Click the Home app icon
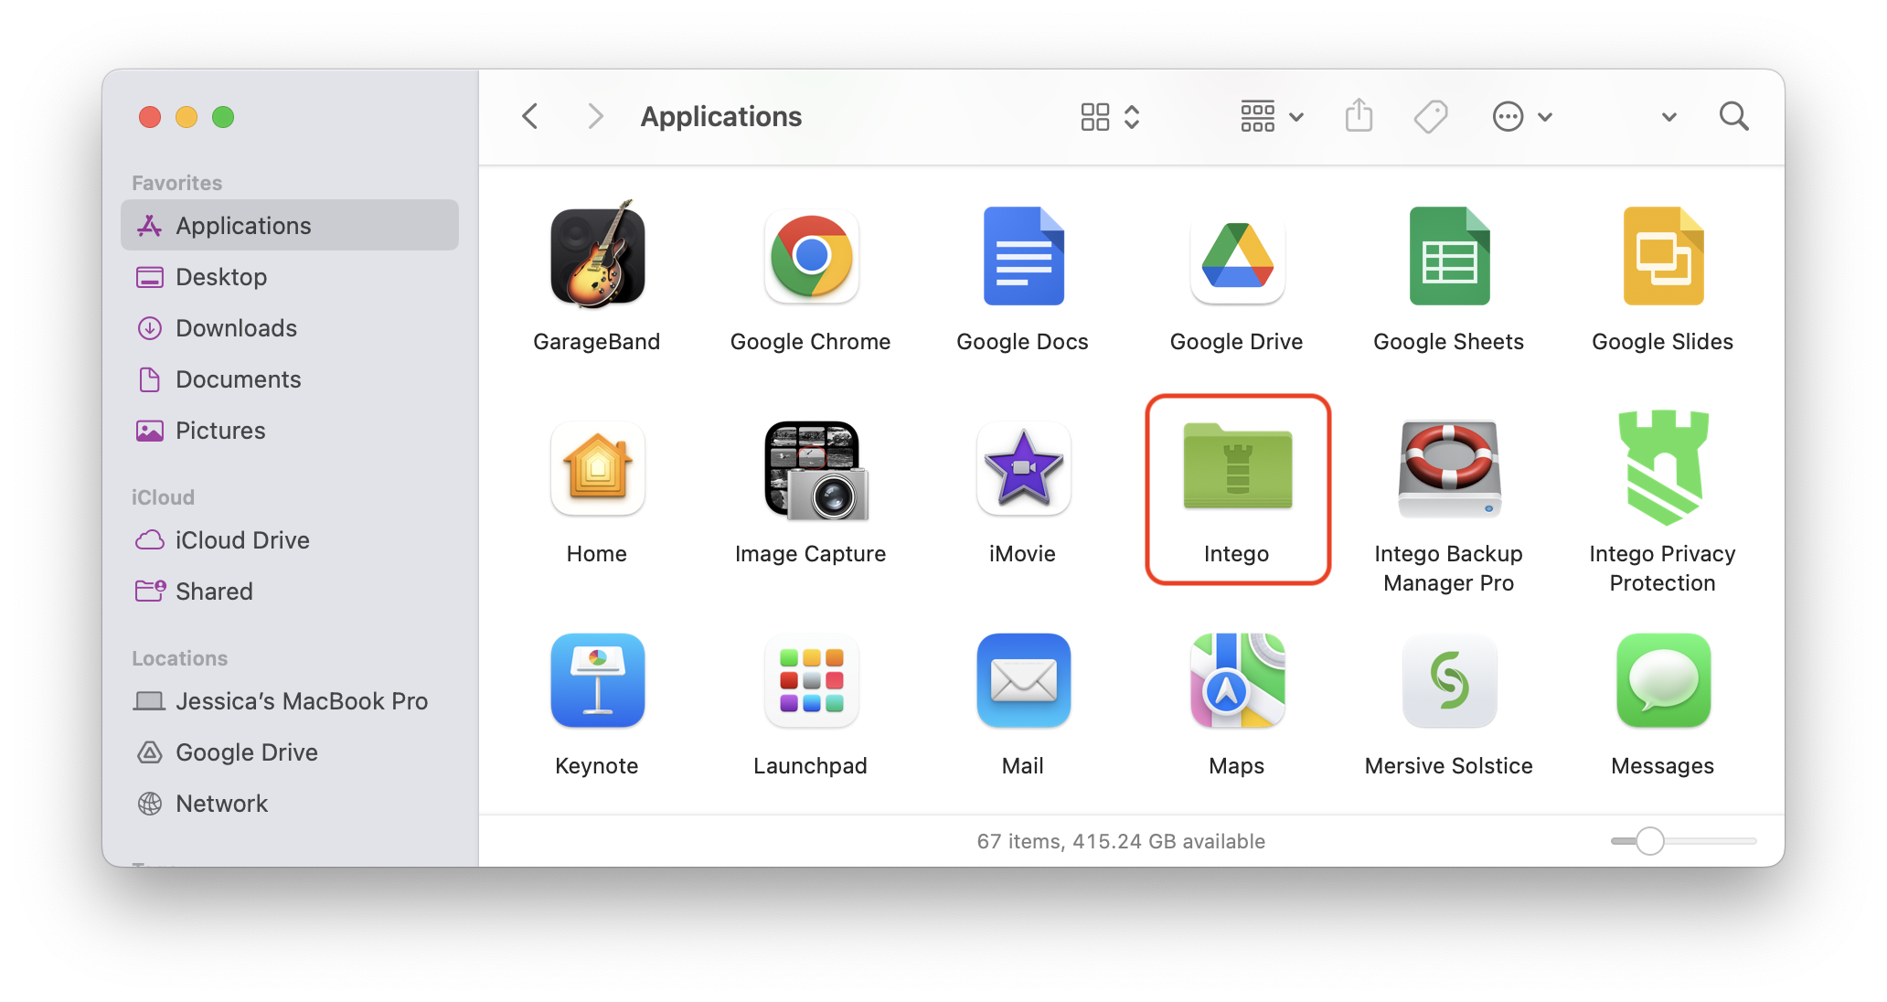The width and height of the screenshot is (1887, 1002). coord(597,468)
